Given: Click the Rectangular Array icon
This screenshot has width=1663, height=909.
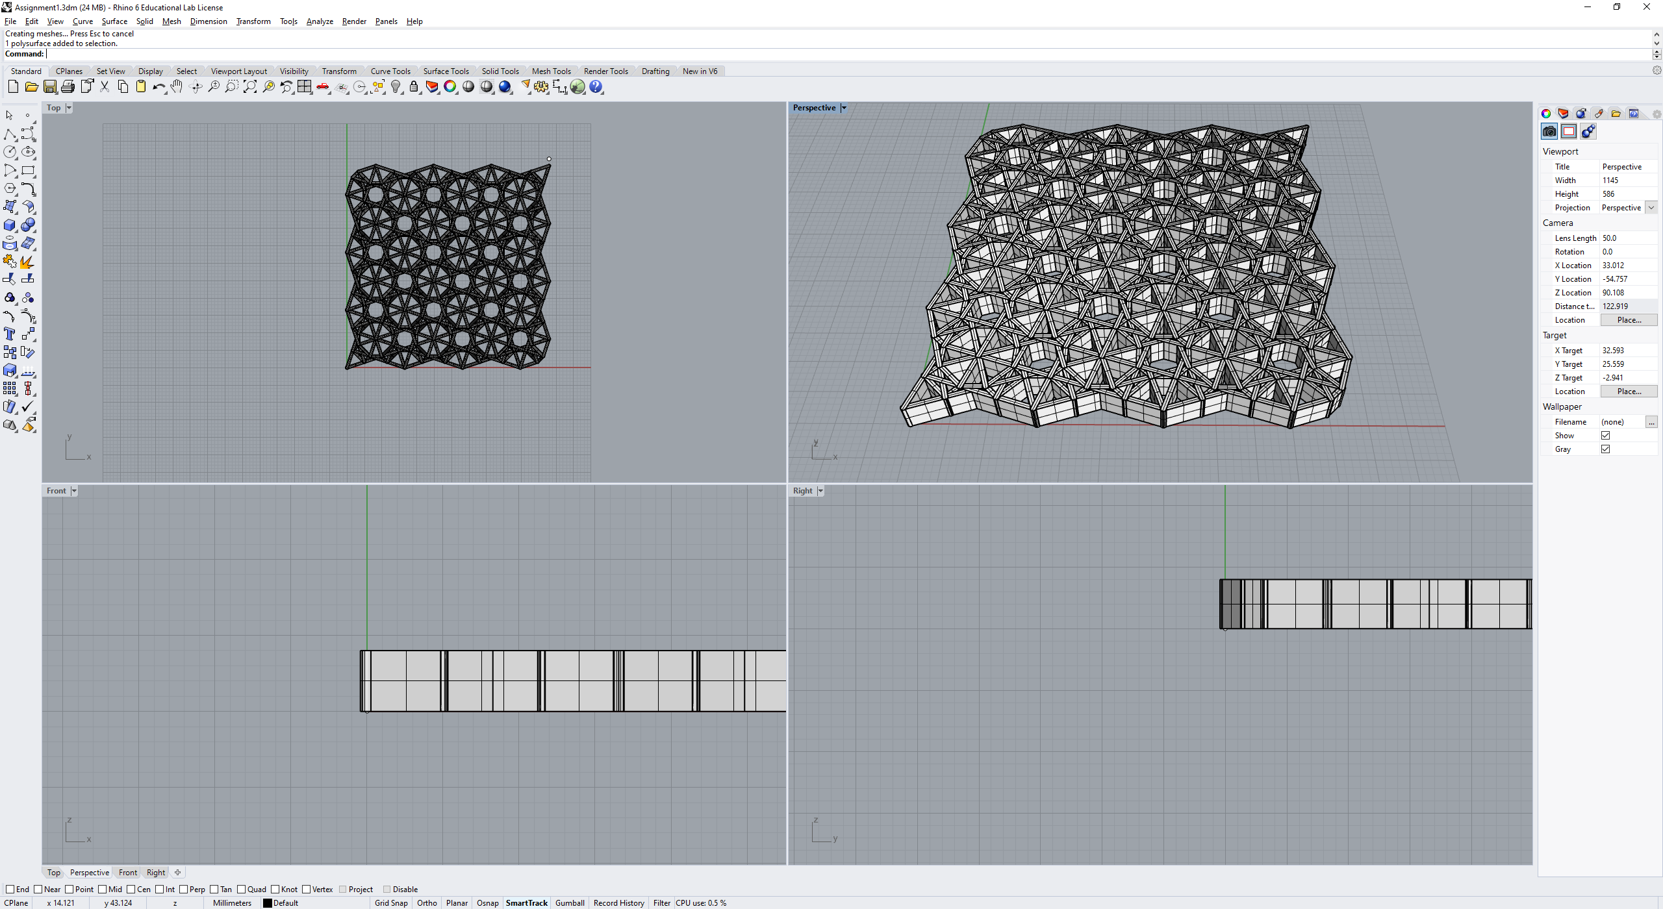Looking at the screenshot, I should (10, 389).
